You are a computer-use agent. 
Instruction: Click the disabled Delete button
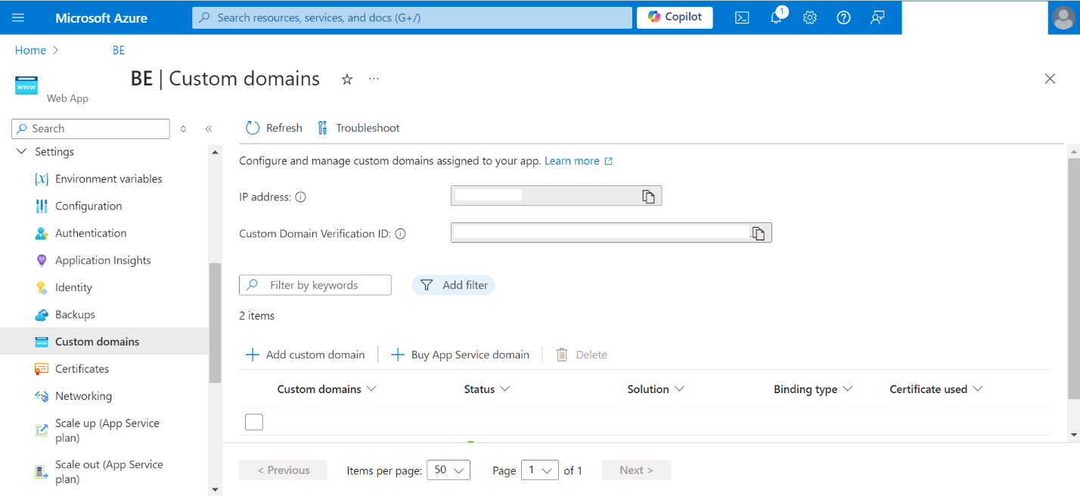[582, 355]
